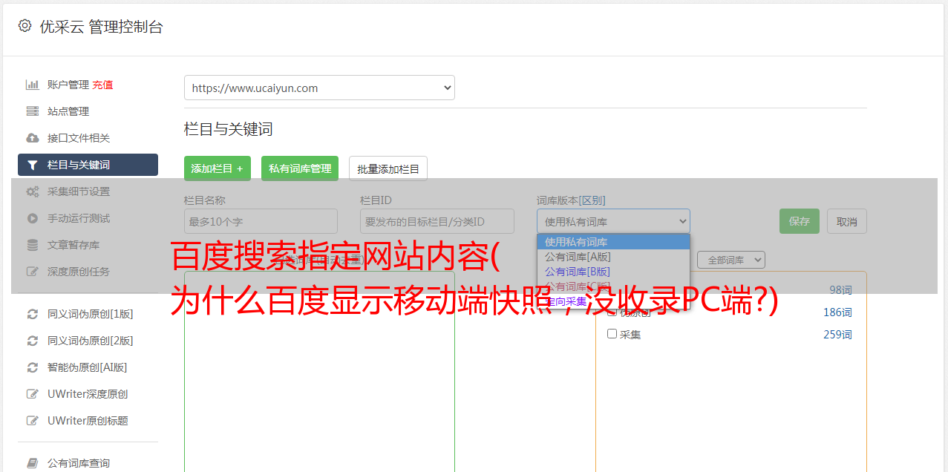The width and height of the screenshot is (948, 472).
Task: Click the gear icon beside 优采云 管理控制台
Action: 24,26
